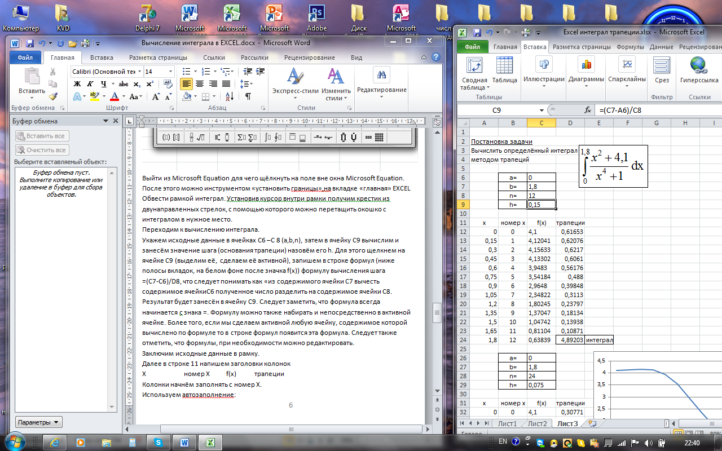Open Word Файл button
Screen dimensions: 722x451
[25, 58]
